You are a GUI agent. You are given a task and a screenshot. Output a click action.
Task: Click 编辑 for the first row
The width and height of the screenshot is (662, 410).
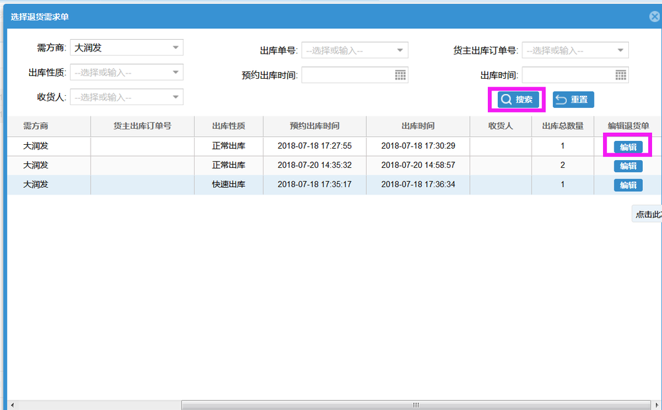pos(628,147)
